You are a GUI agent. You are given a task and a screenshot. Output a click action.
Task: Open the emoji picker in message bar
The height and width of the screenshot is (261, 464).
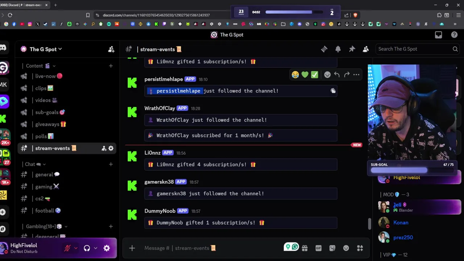[346, 248]
